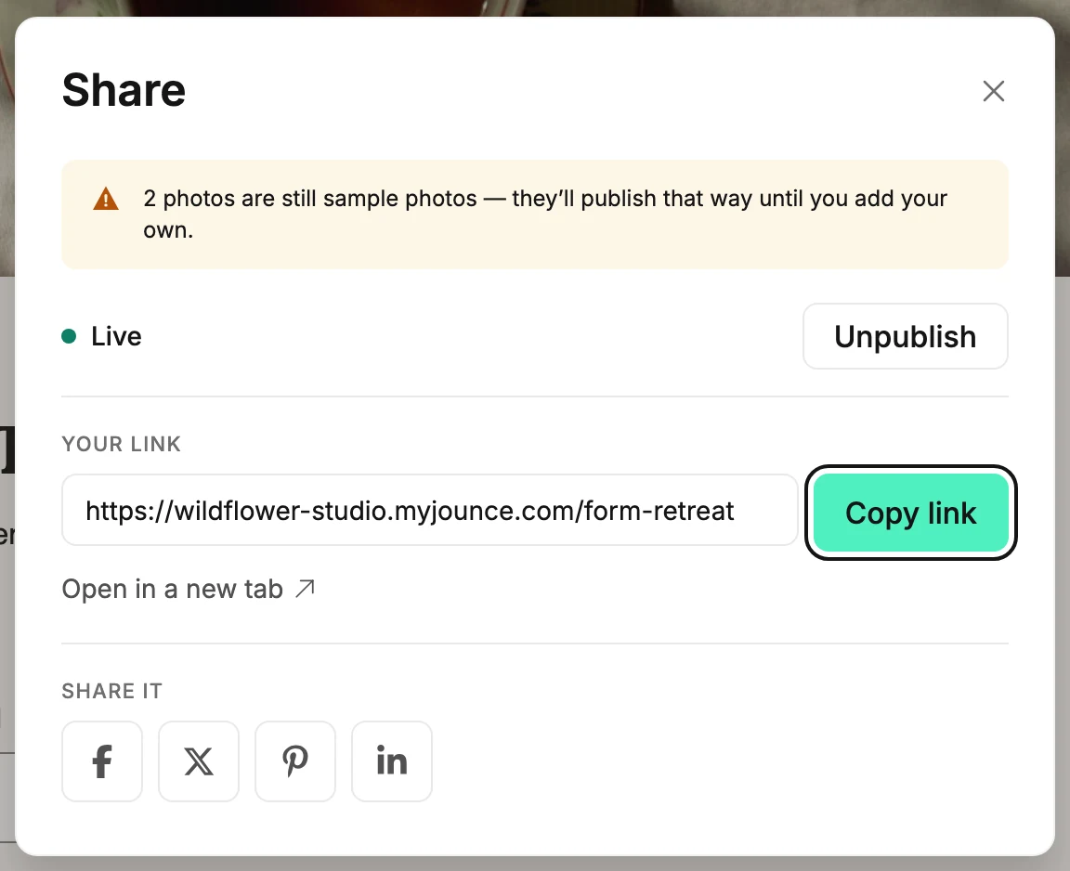The height and width of the screenshot is (871, 1070).
Task: Open in a new tab link
Action: point(189,589)
